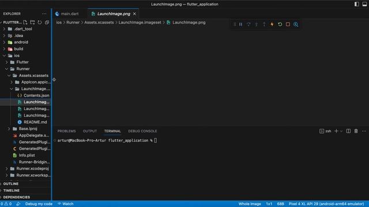The image size is (369, 207).
Task: Open terminal panel more actions menu
Action: [364, 131]
